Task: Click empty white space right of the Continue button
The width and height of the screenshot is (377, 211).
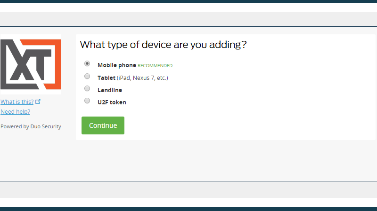Action: 236,125
